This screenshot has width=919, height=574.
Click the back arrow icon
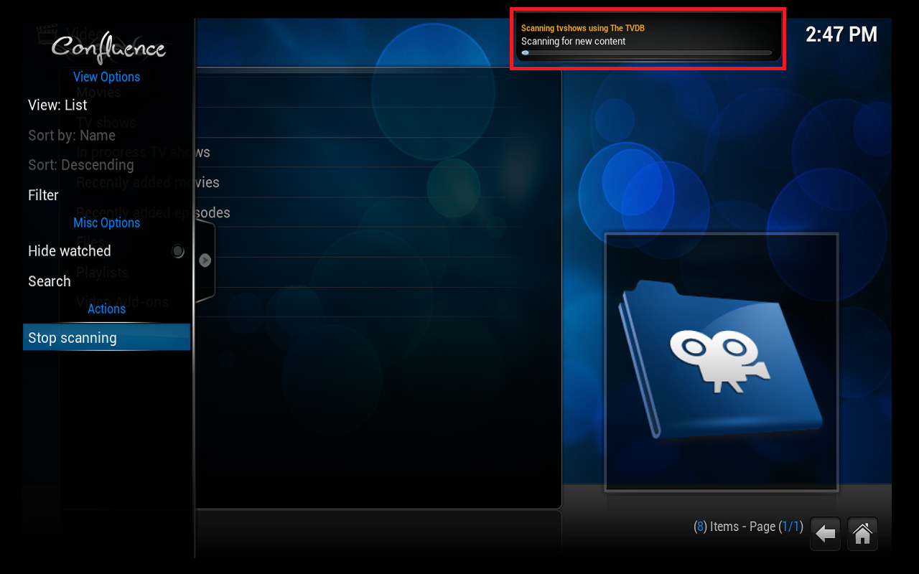(826, 534)
